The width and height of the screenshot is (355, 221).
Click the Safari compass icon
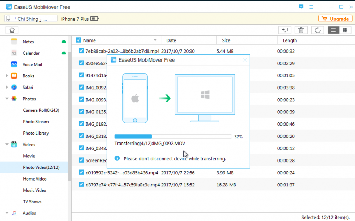click(x=14, y=87)
